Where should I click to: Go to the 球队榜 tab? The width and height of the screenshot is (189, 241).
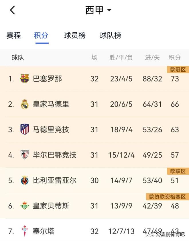[x=110, y=35]
